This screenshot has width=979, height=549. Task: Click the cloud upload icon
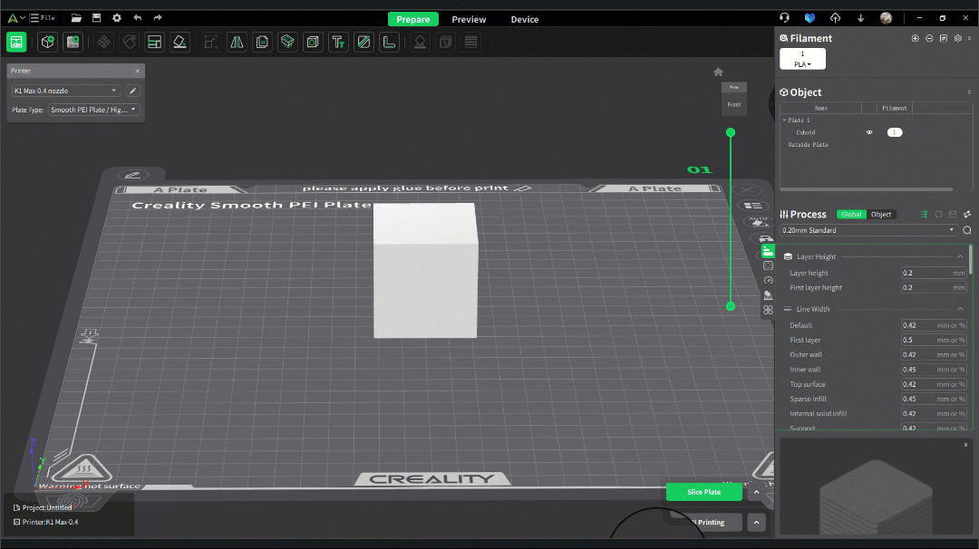pos(835,18)
